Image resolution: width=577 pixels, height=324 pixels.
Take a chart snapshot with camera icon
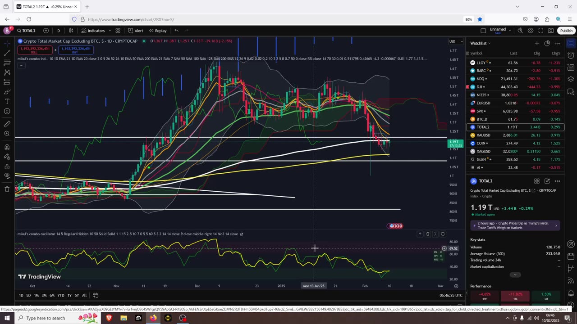coord(551,31)
